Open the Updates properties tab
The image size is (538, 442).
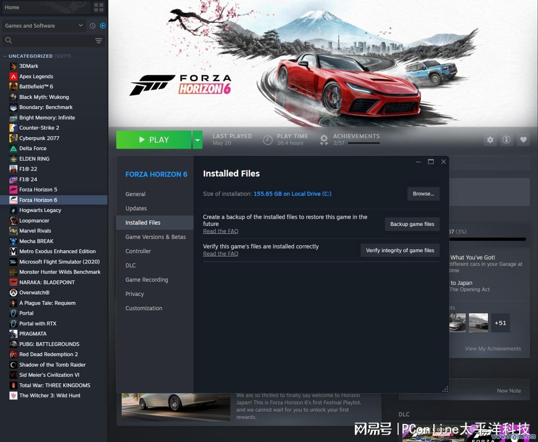[x=155, y=208]
